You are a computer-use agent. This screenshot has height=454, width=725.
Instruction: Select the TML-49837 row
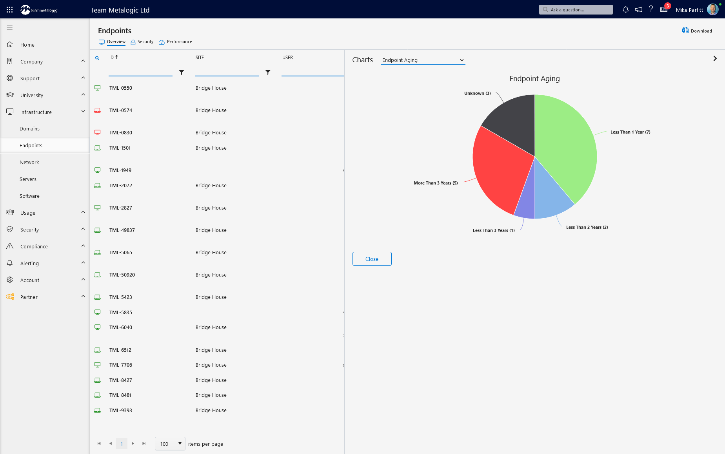pos(218,230)
